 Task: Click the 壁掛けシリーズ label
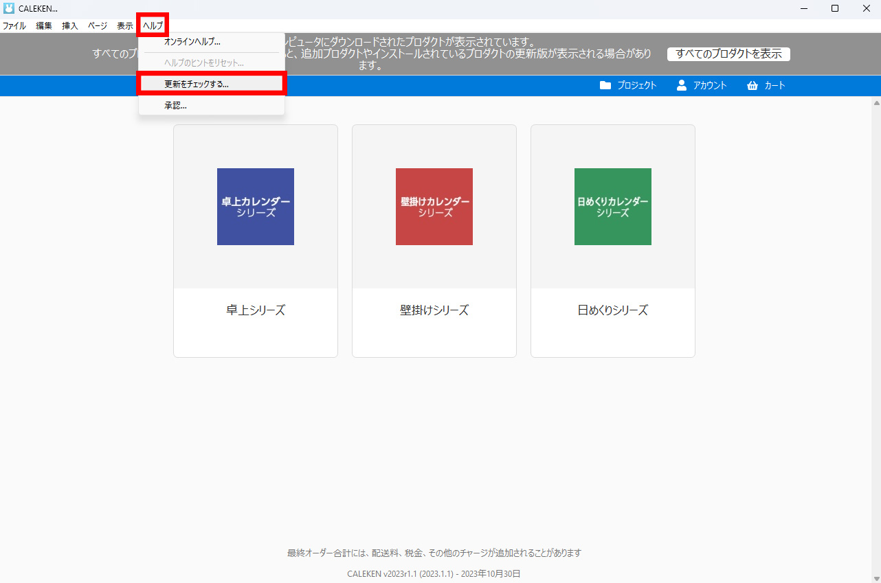point(434,310)
